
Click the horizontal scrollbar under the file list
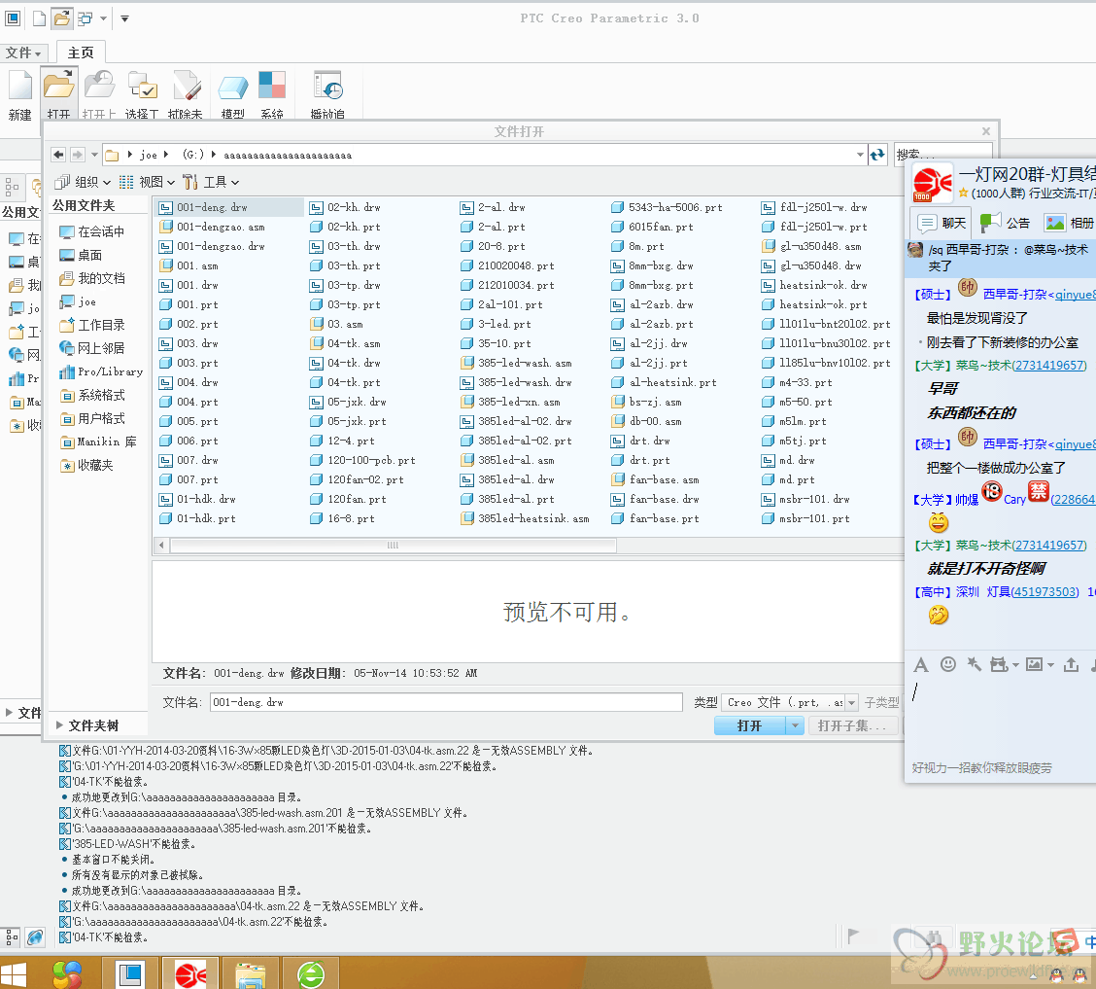pos(393,545)
